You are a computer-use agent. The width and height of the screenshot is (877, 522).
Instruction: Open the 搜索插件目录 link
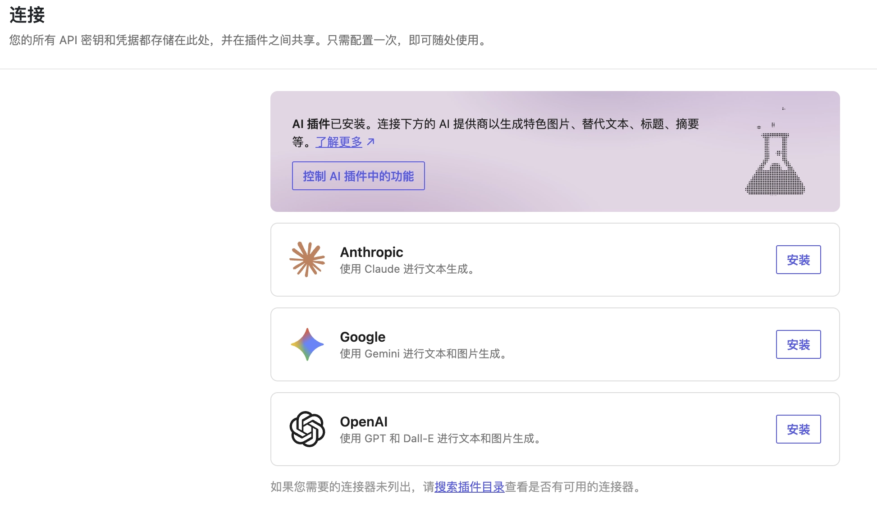469,487
